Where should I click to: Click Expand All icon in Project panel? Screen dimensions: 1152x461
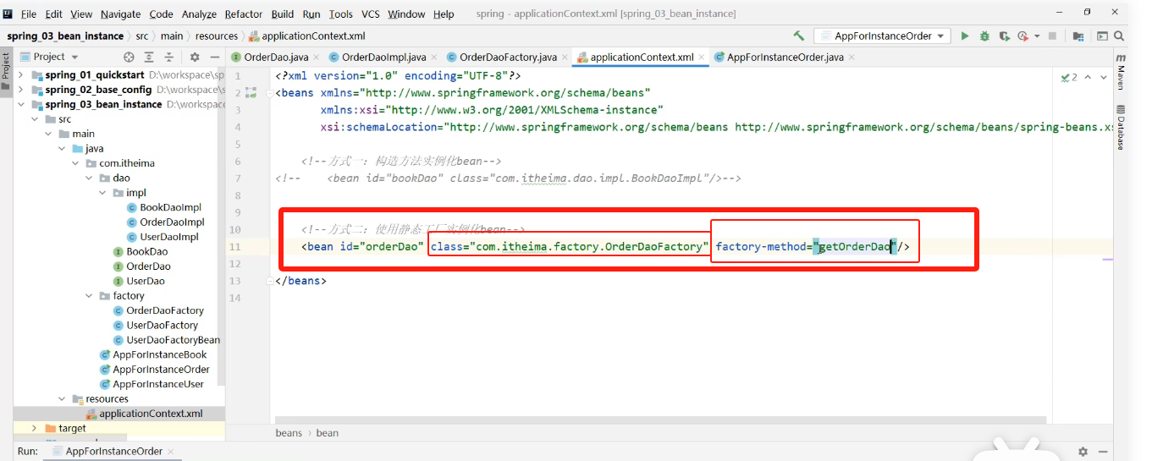tap(150, 57)
